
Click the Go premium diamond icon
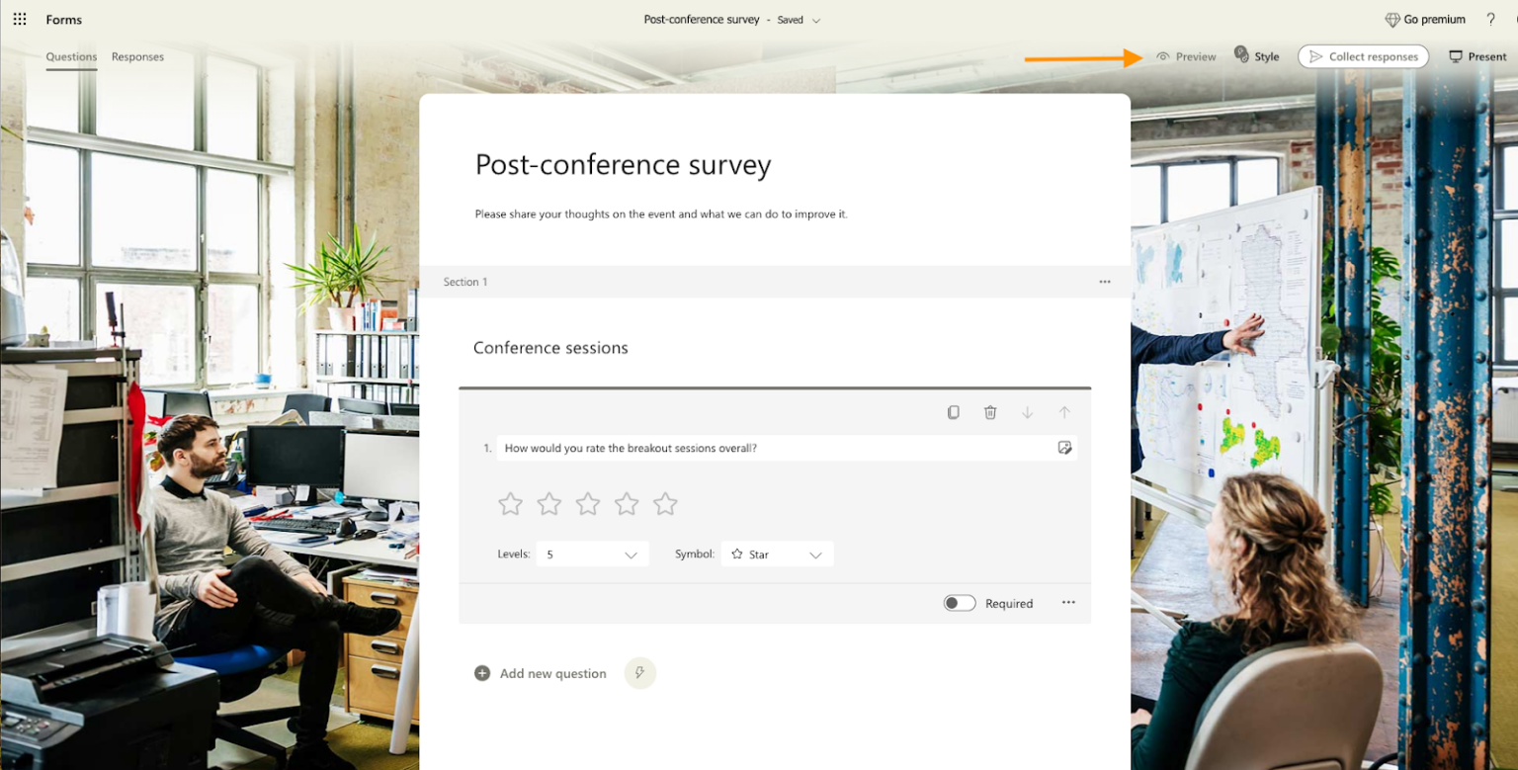pos(1394,19)
